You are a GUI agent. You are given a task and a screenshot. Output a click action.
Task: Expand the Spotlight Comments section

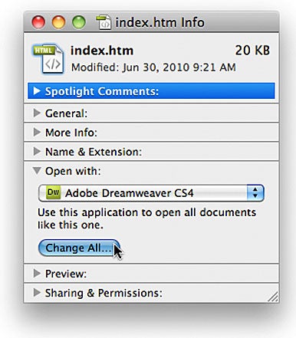(37, 90)
